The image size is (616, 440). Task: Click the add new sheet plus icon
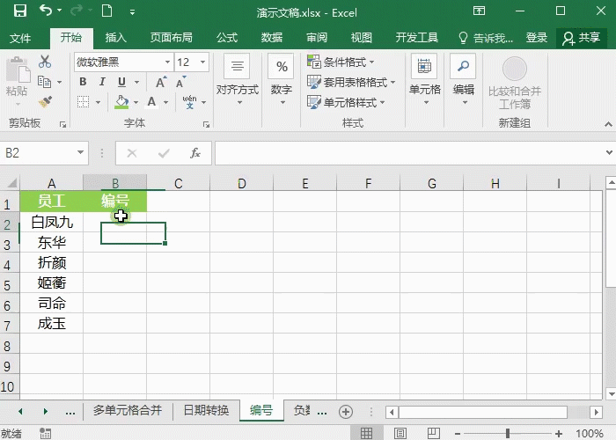click(x=346, y=412)
